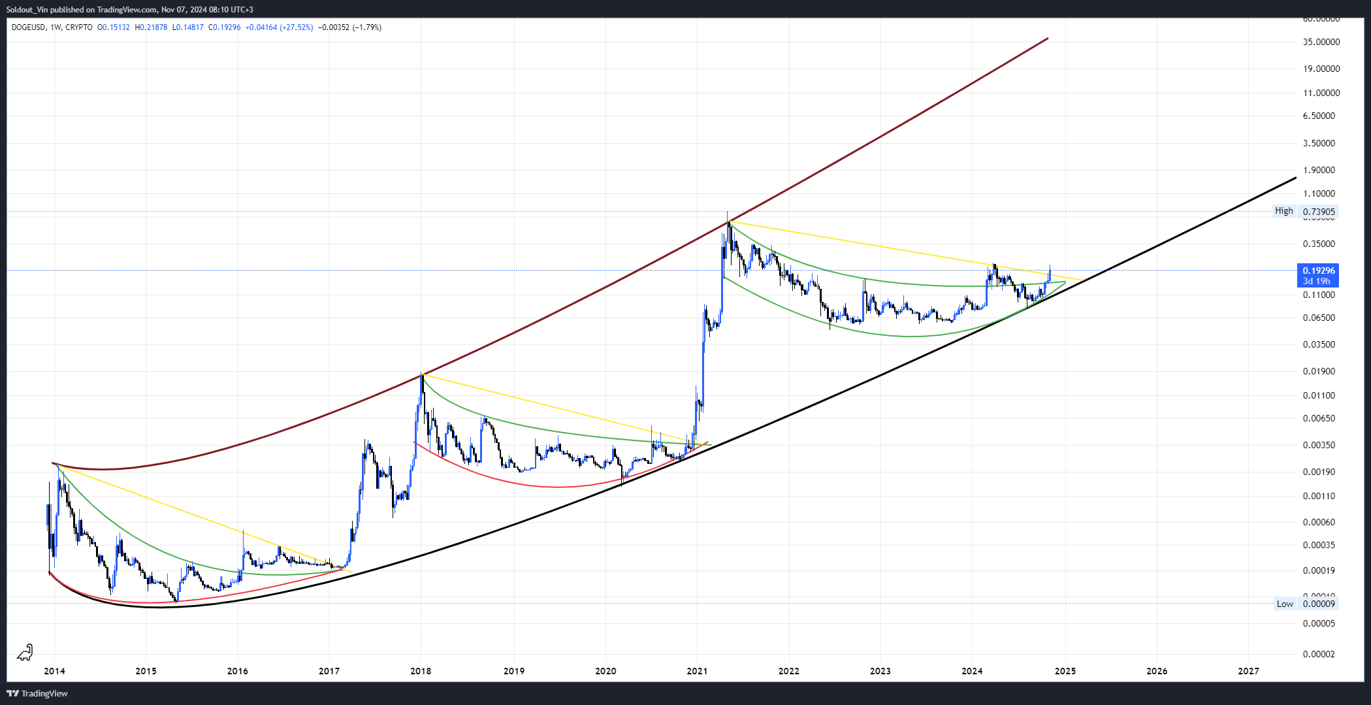Click the 3.50000 price axis label

(x=1319, y=143)
